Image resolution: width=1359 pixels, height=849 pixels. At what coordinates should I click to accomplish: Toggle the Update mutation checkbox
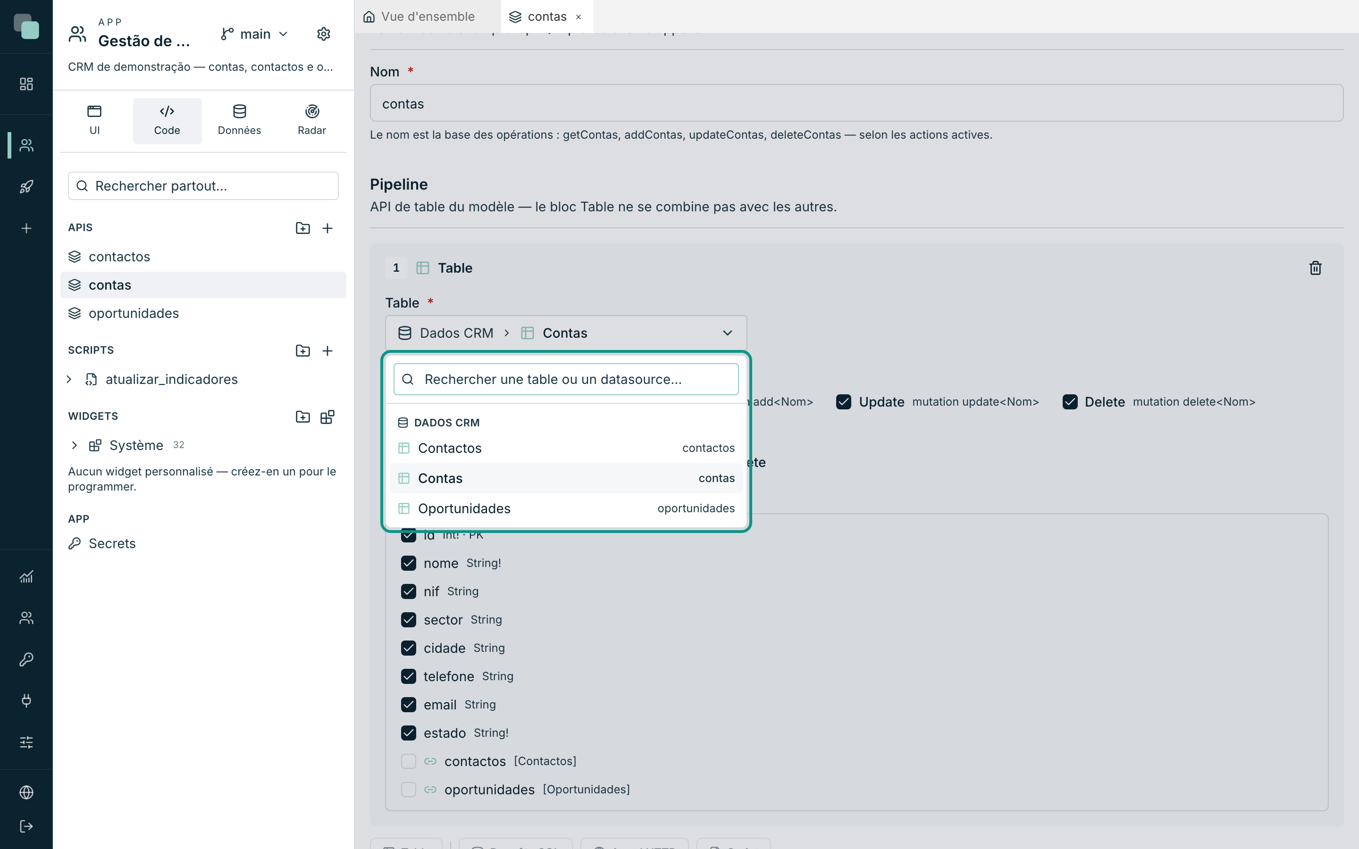pyautogui.click(x=844, y=402)
